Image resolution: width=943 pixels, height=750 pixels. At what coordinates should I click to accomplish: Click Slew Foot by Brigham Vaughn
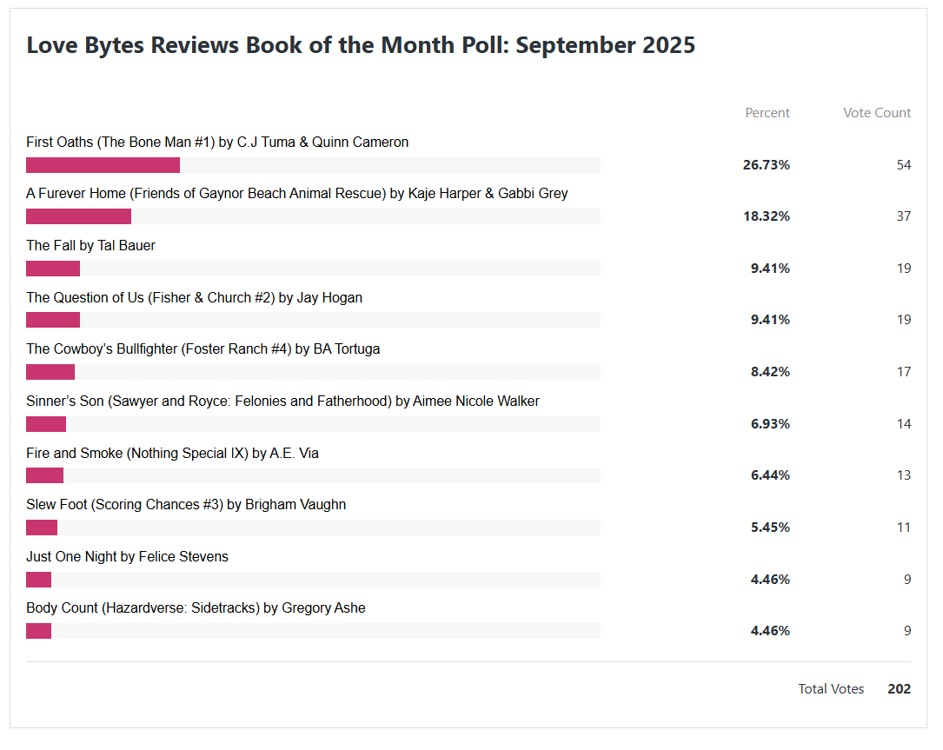click(186, 505)
